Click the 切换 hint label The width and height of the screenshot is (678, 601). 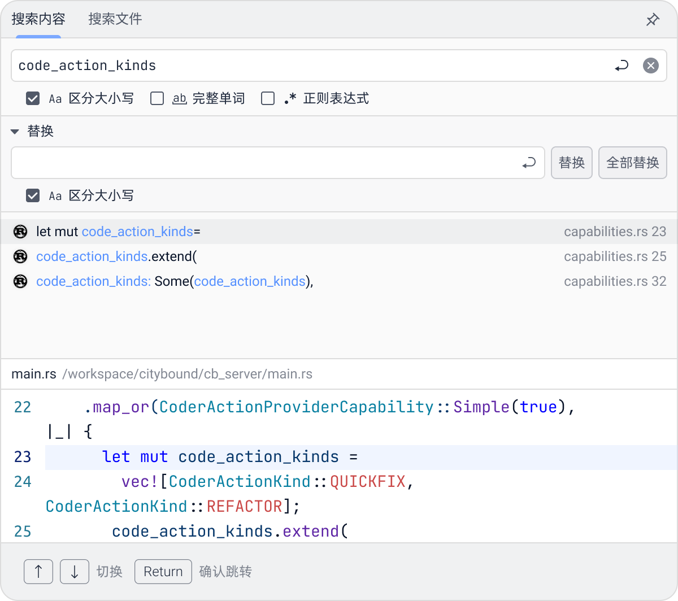tap(110, 572)
